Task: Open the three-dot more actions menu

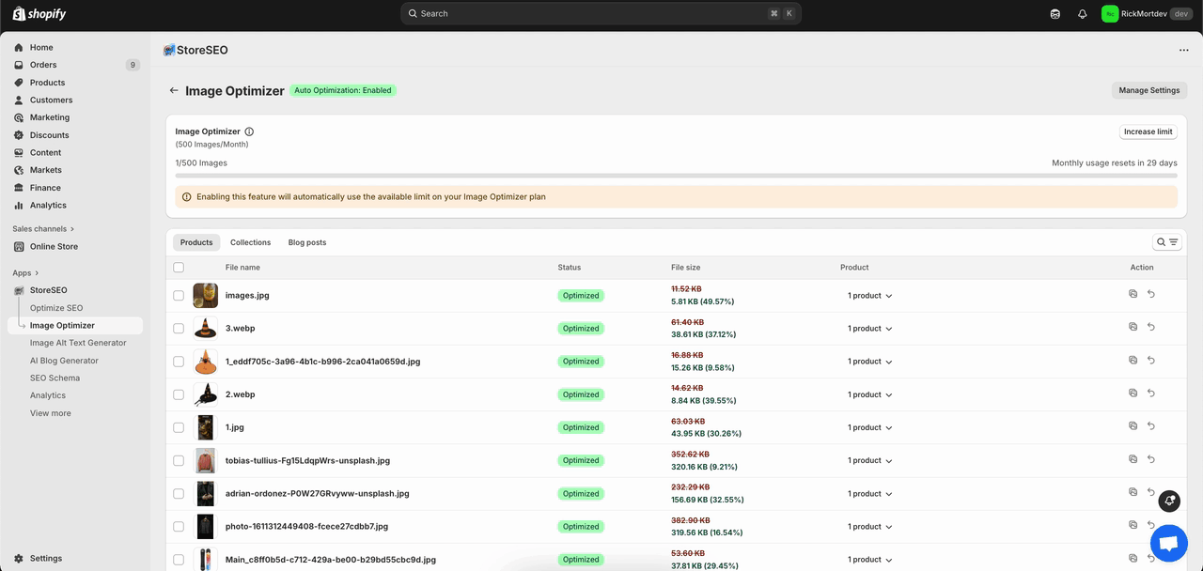Action: (1183, 51)
